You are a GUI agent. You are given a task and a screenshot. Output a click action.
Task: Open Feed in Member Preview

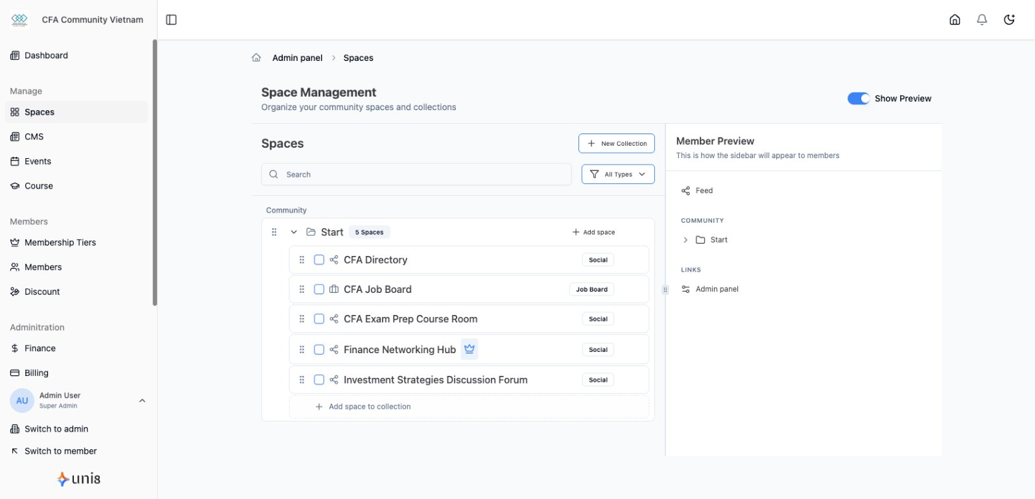[x=704, y=191]
